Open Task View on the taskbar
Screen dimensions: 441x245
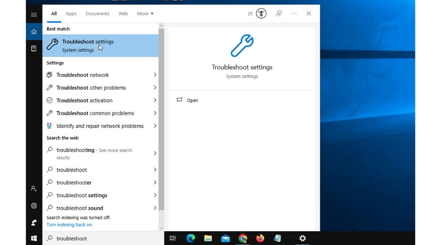pyautogui.click(x=172, y=238)
